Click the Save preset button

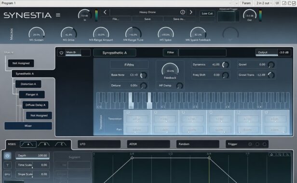[148, 19]
